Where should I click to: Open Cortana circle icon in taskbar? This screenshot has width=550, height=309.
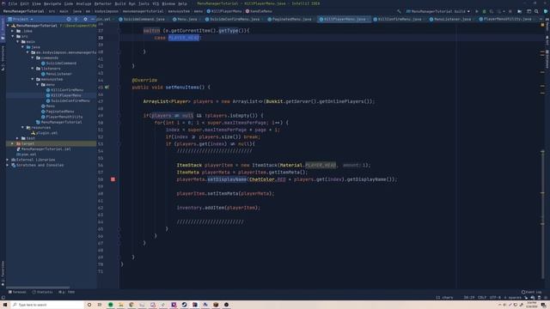[x=89, y=305]
